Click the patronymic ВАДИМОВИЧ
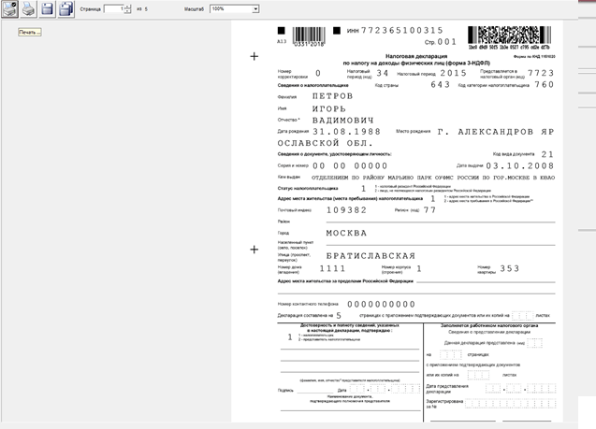Screen dimensions: 596x429 (343, 121)
